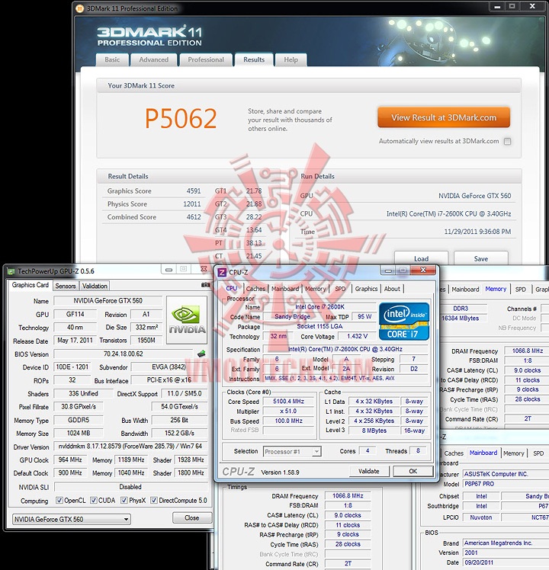Click the CPU-Z purple Z title icon
The height and width of the screenshot is (570, 549).
click(x=222, y=272)
